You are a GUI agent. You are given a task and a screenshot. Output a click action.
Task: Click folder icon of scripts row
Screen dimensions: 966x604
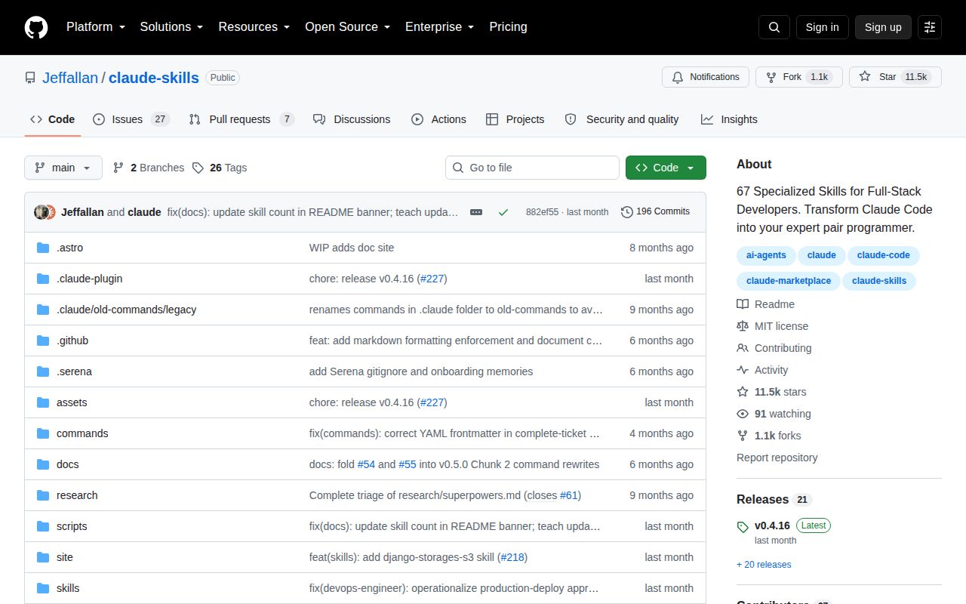tap(43, 526)
